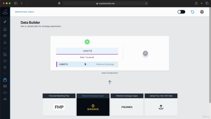
Task: Choose the Poloniex Exchange Crypto card
Action: pyautogui.click(x=127, y=104)
